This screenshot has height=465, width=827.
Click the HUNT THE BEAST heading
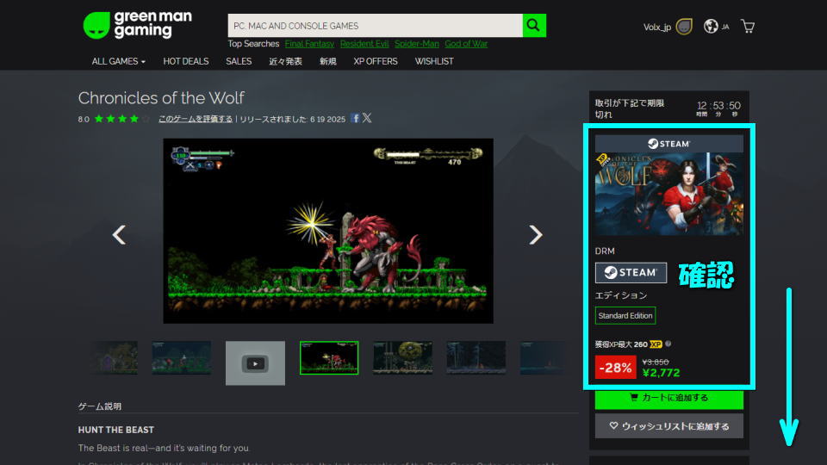(116, 430)
